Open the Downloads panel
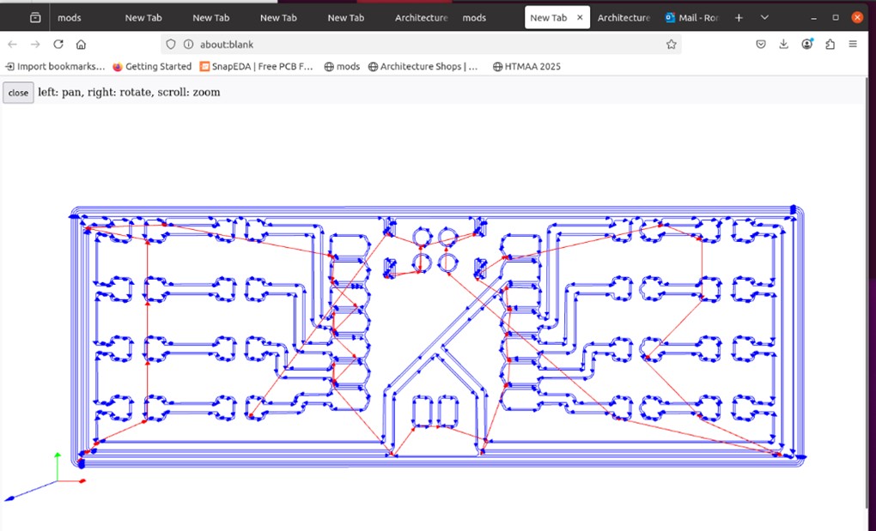Screen dimensions: 876x531 click(x=784, y=45)
